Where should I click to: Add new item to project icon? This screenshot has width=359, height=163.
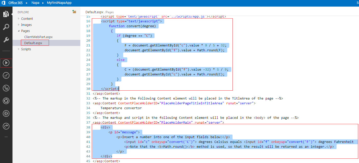coord(74,12)
